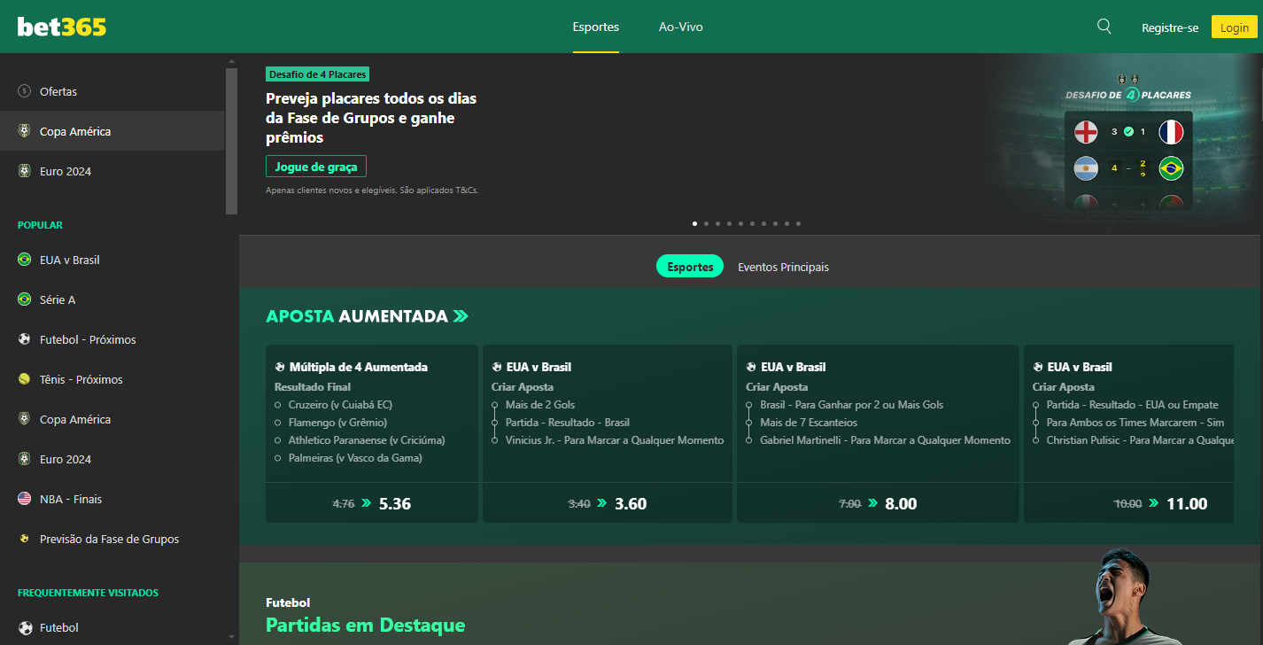Click the player image at bottom right
Screen dimensions: 1263x645
point(1111,596)
